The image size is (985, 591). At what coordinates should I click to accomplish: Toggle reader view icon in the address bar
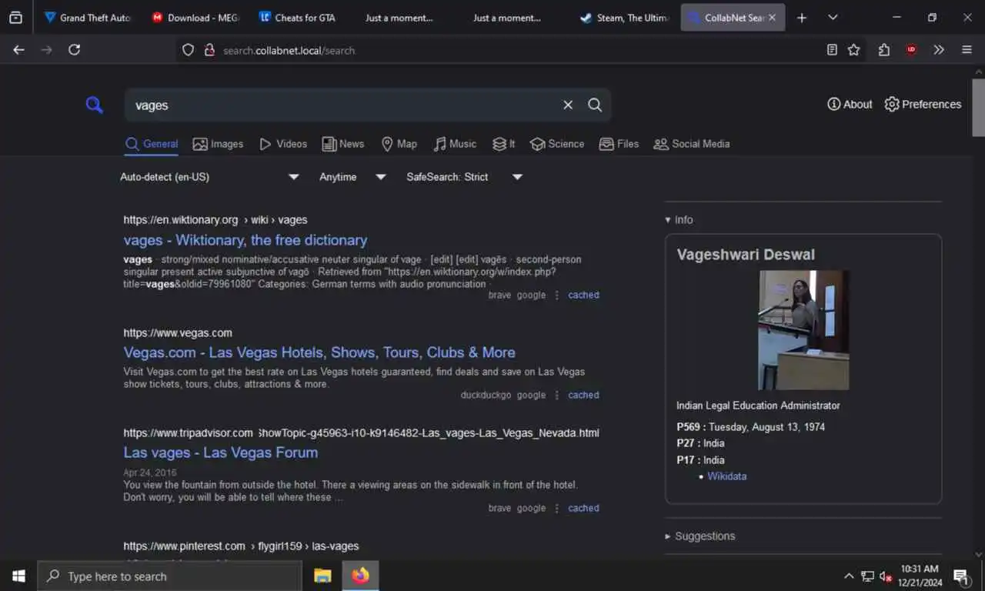click(x=832, y=50)
